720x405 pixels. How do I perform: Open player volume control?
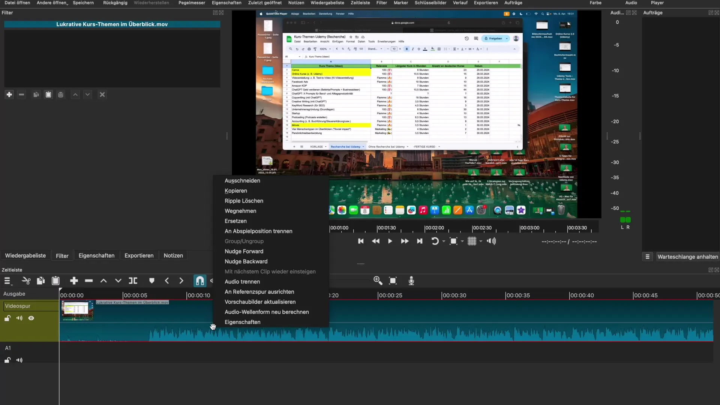click(x=491, y=241)
